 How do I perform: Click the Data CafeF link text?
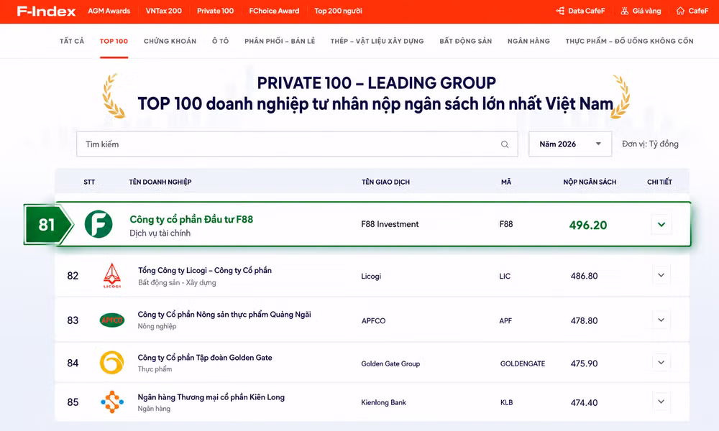pyautogui.click(x=587, y=11)
